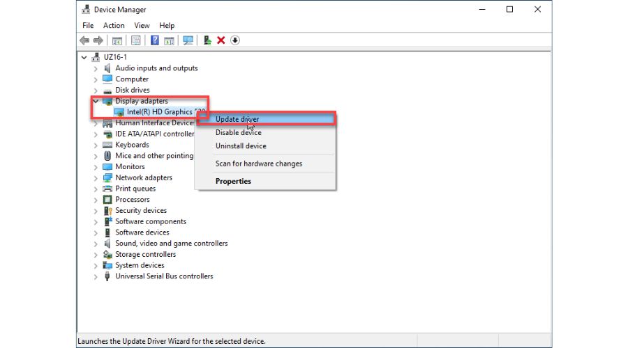Screen dimensions: 628x348
Task: Click the Keyboards category icon
Action: pyautogui.click(x=107, y=145)
